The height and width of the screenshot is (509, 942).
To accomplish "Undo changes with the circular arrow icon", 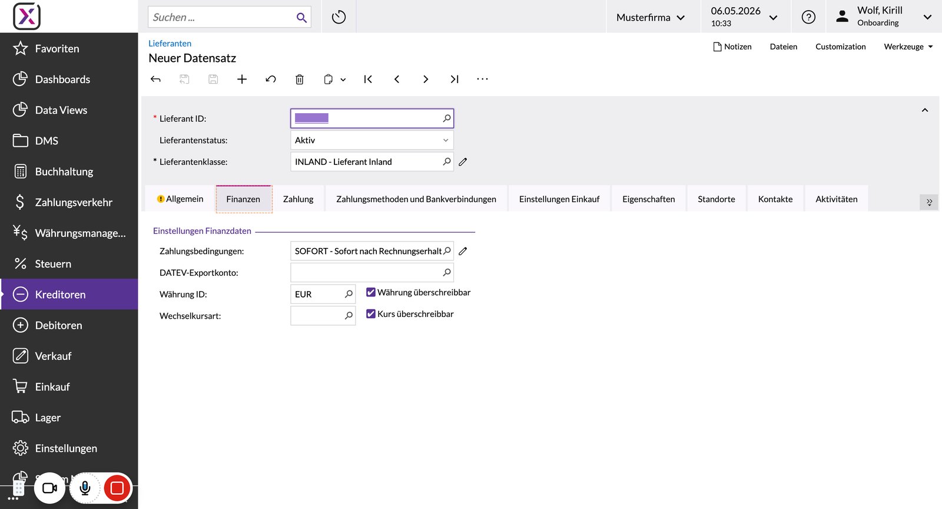I will [271, 79].
